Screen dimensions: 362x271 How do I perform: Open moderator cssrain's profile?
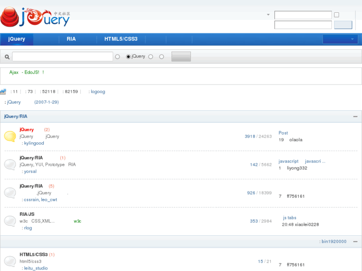tap(31, 200)
